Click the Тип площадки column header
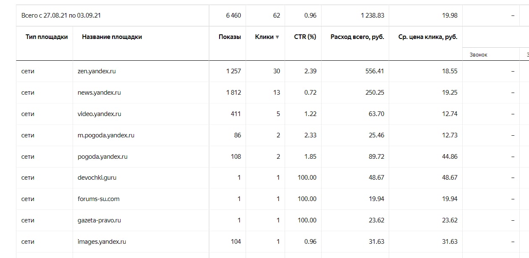Screen dimensions: 529x258 tap(47, 37)
